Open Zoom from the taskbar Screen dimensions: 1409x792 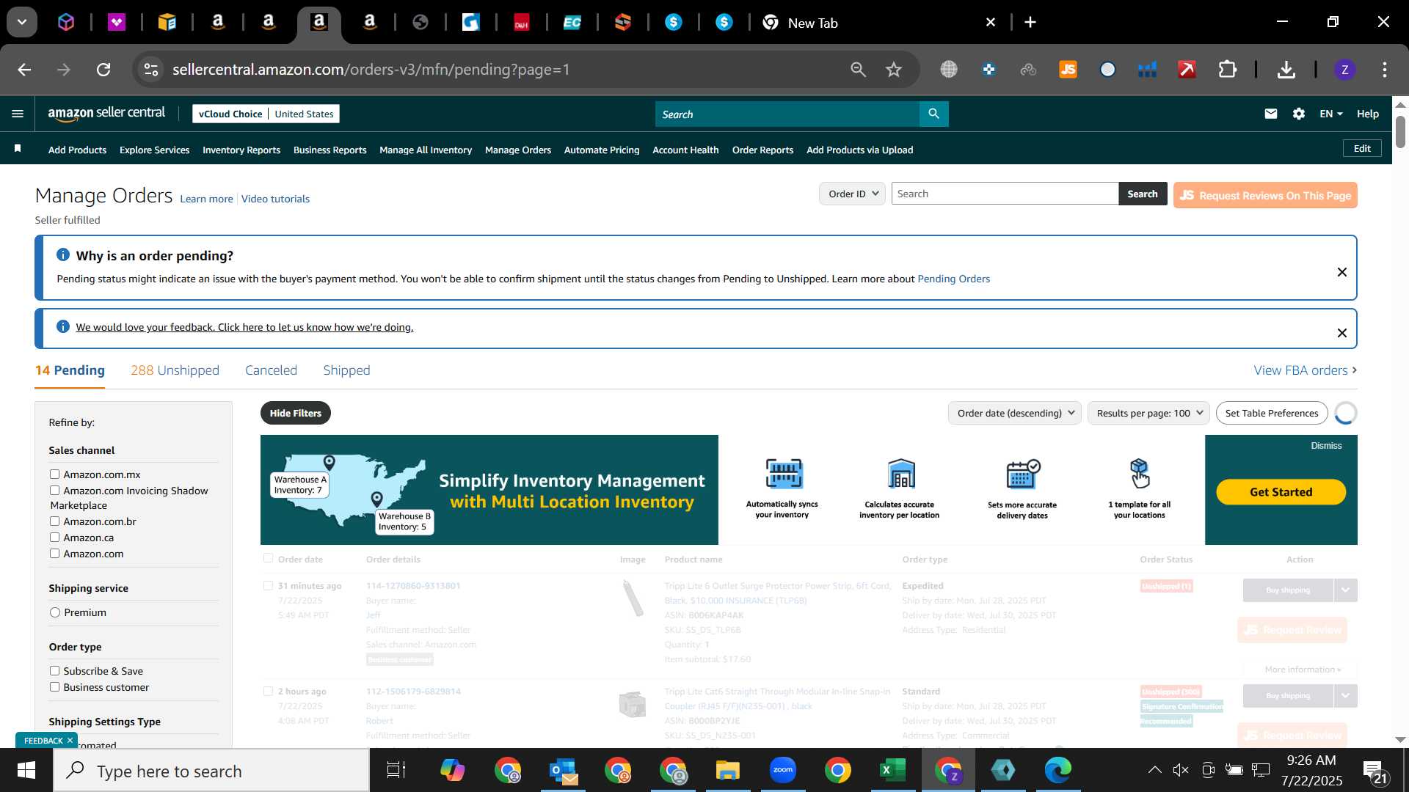[782, 770]
